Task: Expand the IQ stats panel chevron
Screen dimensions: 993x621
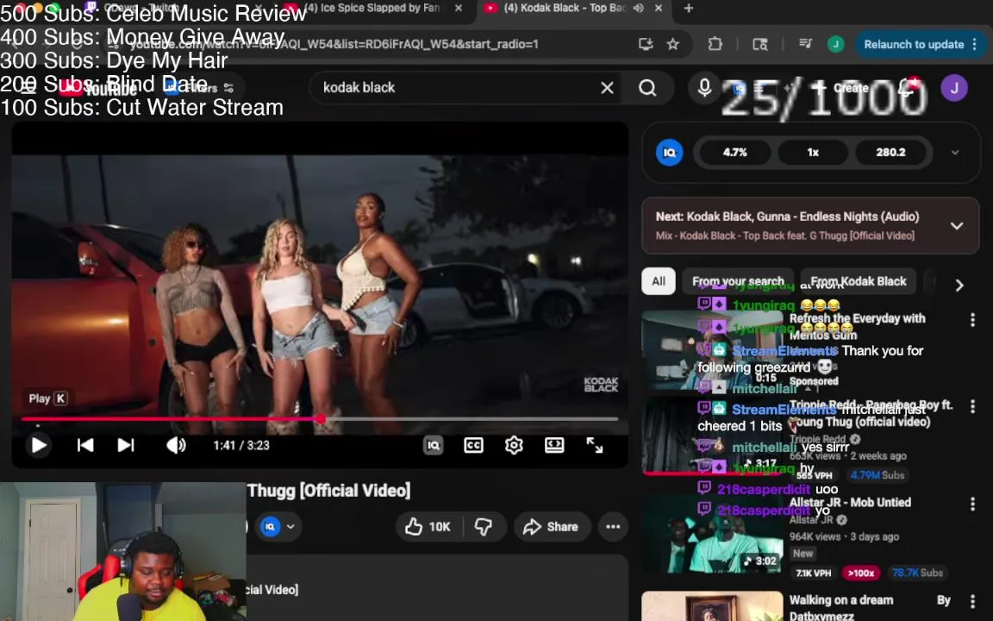Action: coord(955,153)
